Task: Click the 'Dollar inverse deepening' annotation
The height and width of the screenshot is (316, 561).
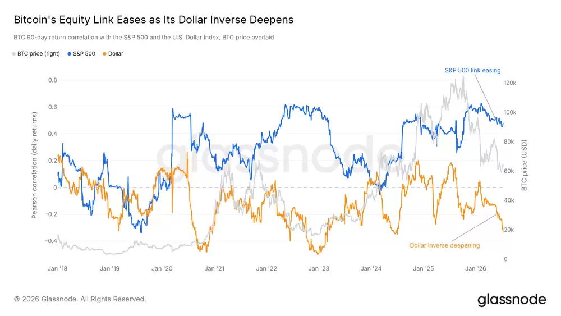Action: pos(445,245)
